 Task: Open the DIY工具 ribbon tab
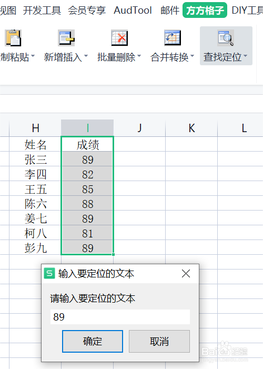pos(247,11)
